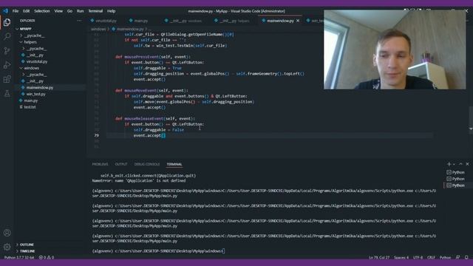Switch to the __init__.py helpers editor tab

232,21
